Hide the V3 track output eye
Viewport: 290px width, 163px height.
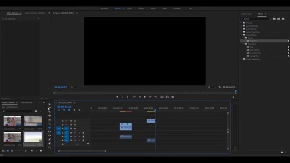click(x=75, y=121)
